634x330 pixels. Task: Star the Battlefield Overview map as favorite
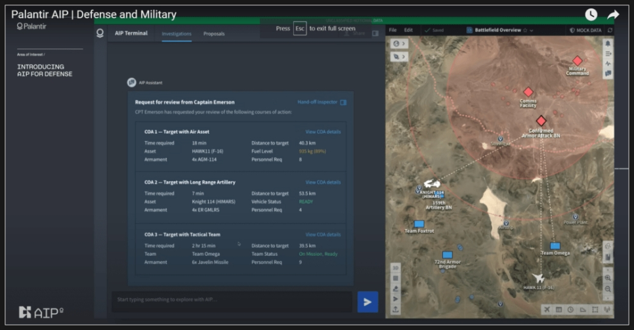pyautogui.click(x=525, y=30)
